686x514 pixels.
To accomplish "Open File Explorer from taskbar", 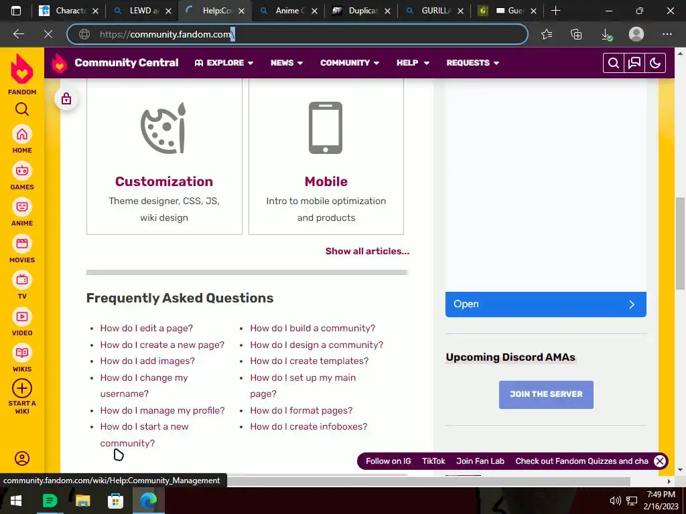I will pyautogui.click(x=82, y=501).
